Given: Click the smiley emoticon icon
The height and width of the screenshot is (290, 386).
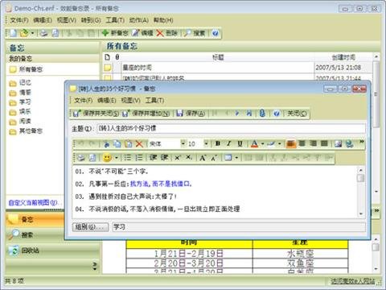Looking at the screenshot, I should coord(107,158).
